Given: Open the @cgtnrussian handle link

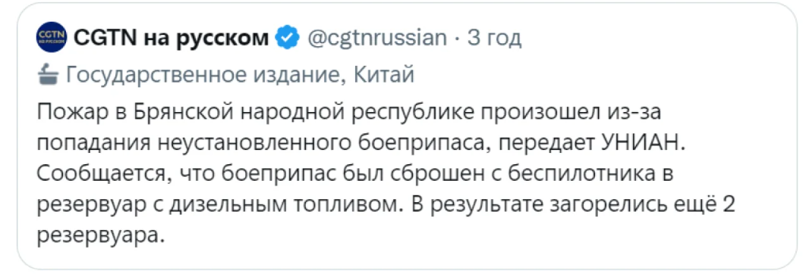Looking at the screenshot, I should click(x=376, y=39).
